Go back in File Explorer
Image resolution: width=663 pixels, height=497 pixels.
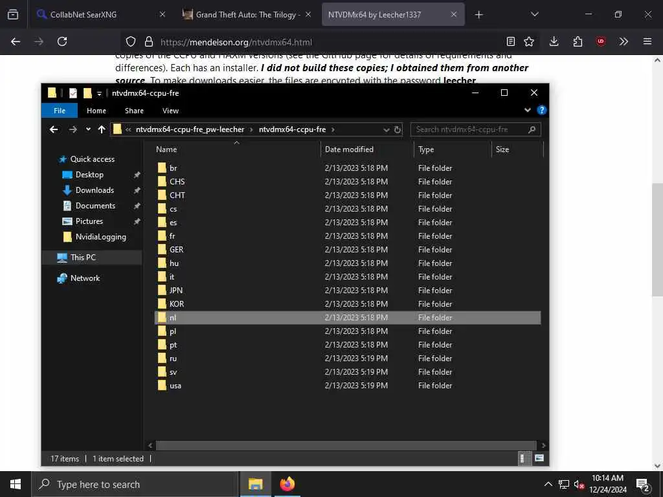(54, 129)
